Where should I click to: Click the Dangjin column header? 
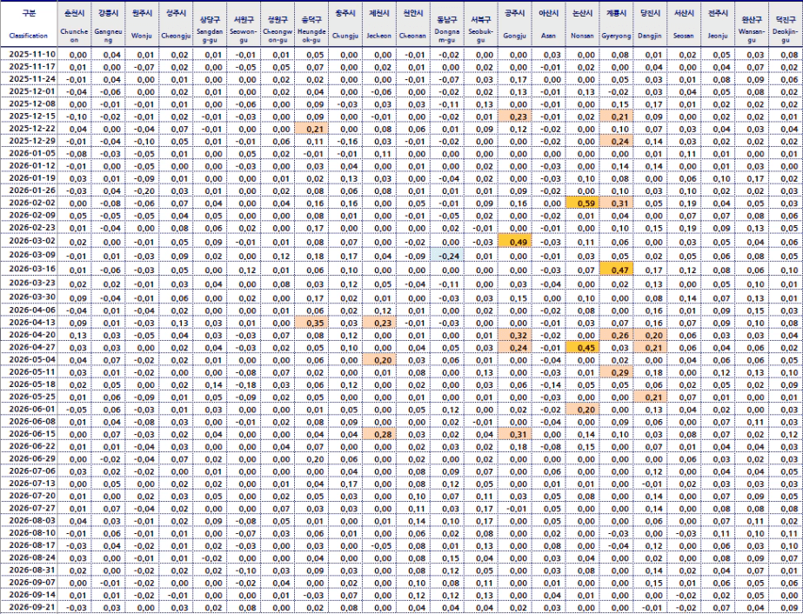pyautogui.click(x=650, y=24)
